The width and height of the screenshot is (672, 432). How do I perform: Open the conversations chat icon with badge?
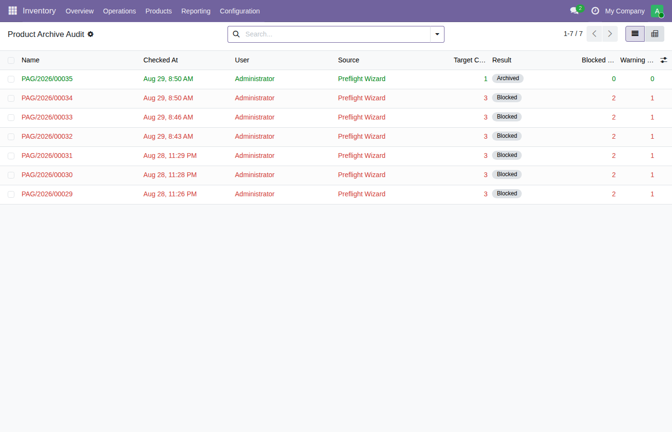point(575,11)
